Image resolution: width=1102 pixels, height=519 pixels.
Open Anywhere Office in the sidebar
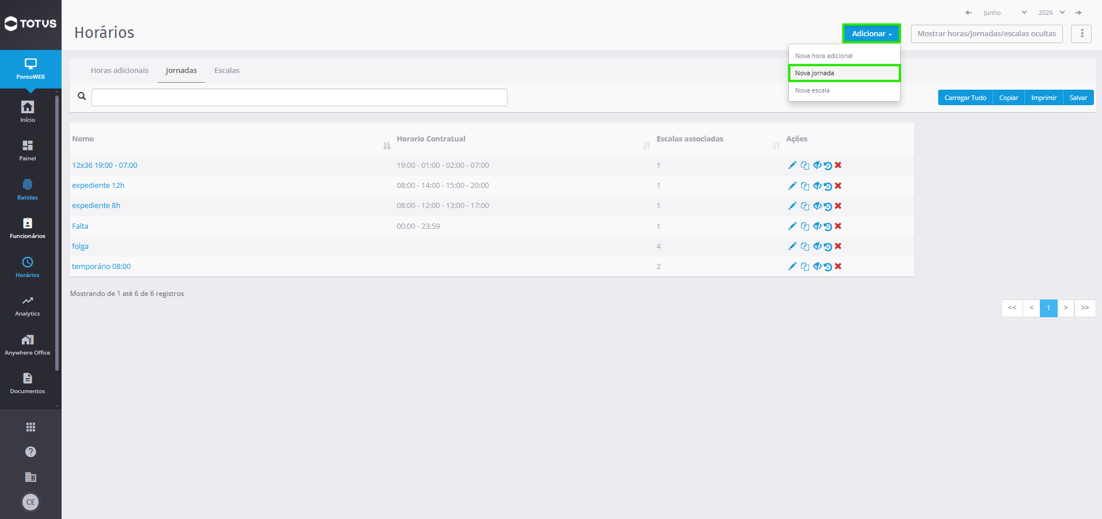pos(28,345)
